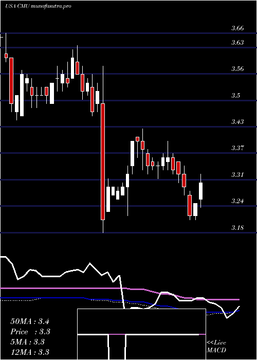This screenshot has height=360, width=257.
Task: Click the '50MA : 3.4' indicator text
Action: point(30,321)
